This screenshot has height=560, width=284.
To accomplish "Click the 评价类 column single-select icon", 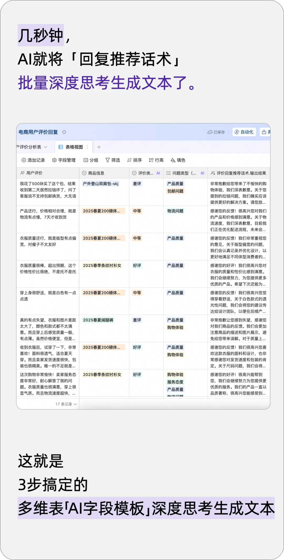I will (134, 173).
